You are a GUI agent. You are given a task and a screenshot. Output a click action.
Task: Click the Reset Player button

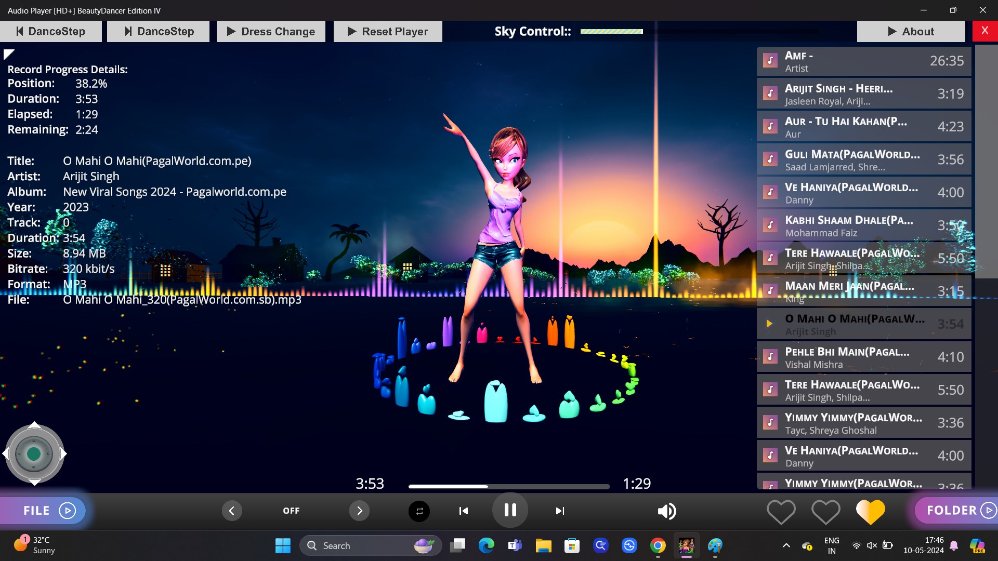pyautogui.click(x=388, y=31)
